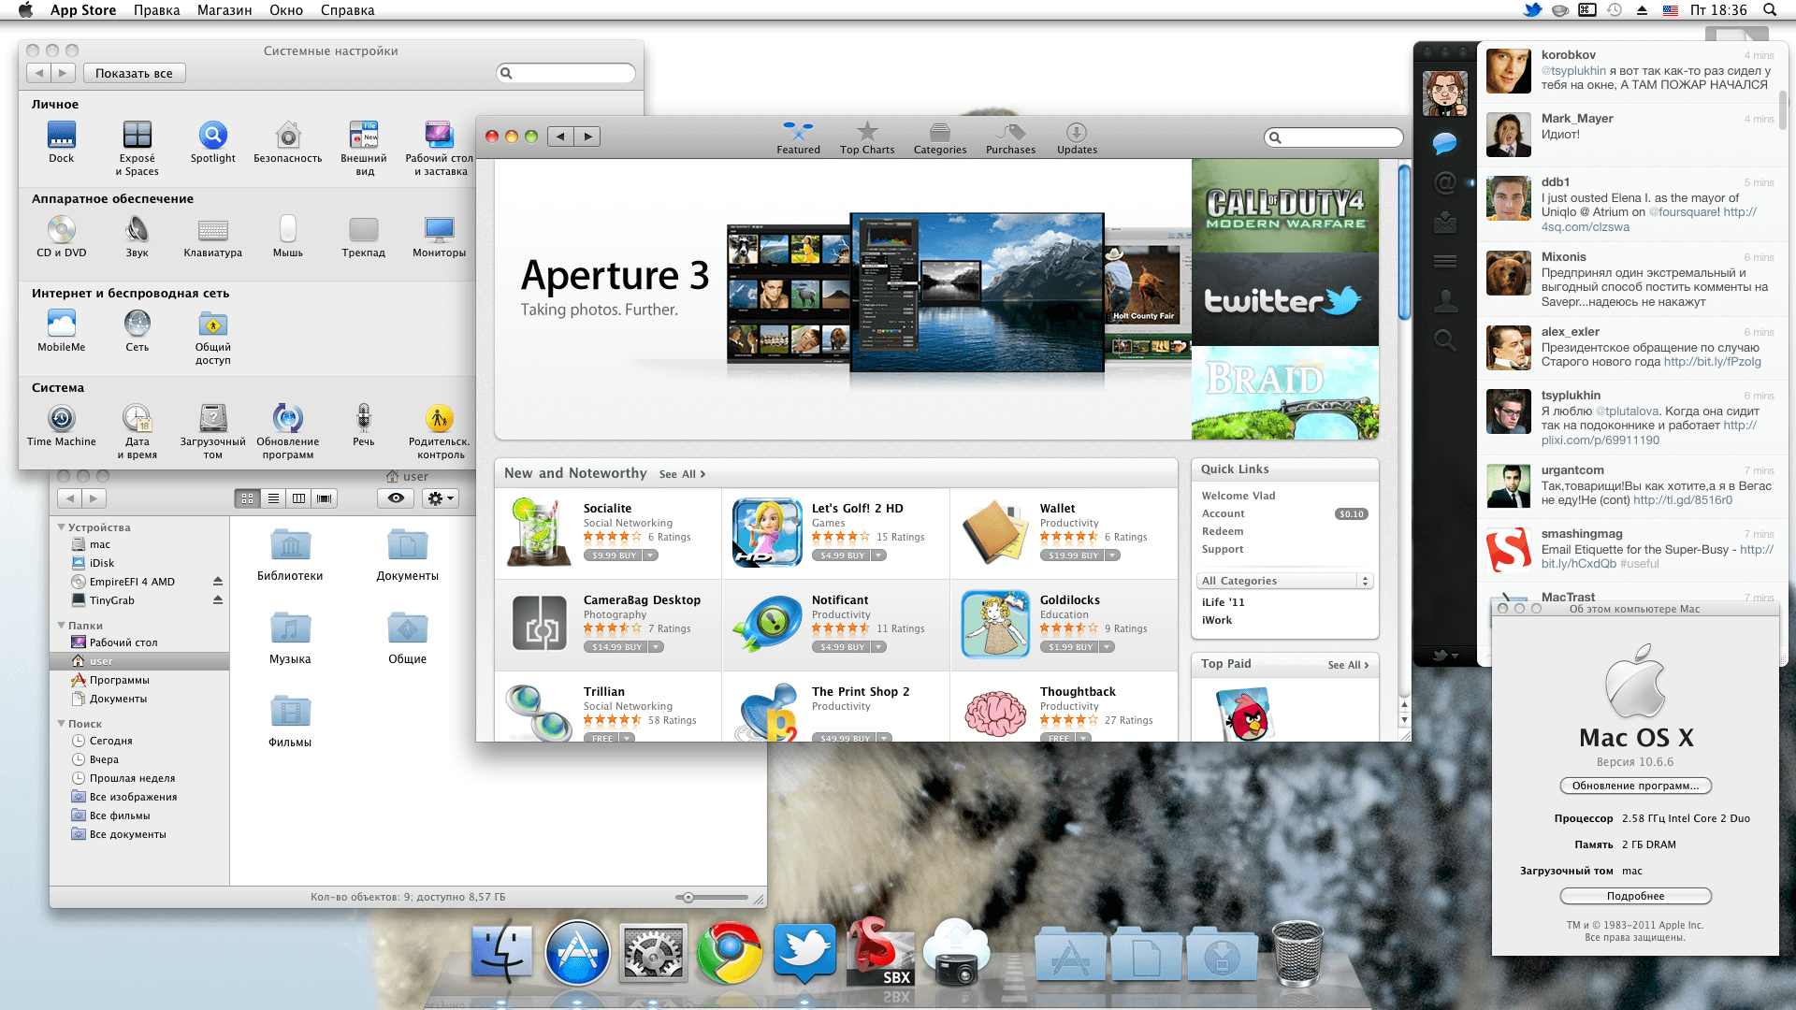Switch to Categories tab in App Store

click(x=940, y=137)
